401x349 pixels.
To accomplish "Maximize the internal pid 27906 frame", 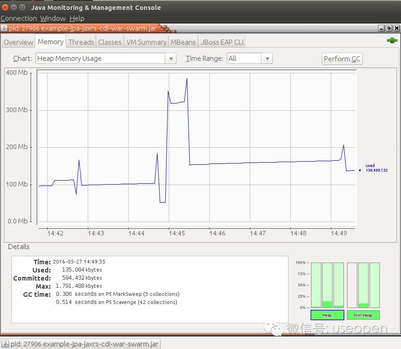I will pos(389,28).
